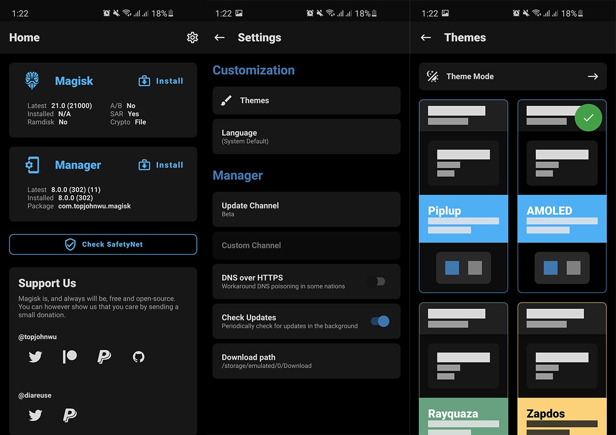
Task: Select the Piplup theme card
Action: pos(463,196)
